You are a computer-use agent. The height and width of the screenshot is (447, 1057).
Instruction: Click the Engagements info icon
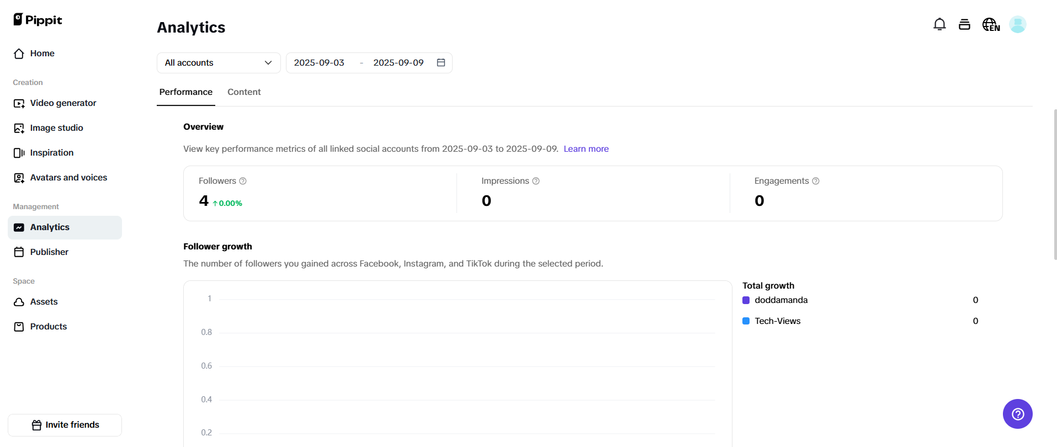point(816,181)
